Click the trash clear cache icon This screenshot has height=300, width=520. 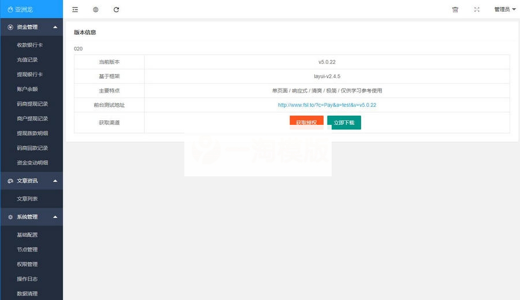tap(455, 9)
